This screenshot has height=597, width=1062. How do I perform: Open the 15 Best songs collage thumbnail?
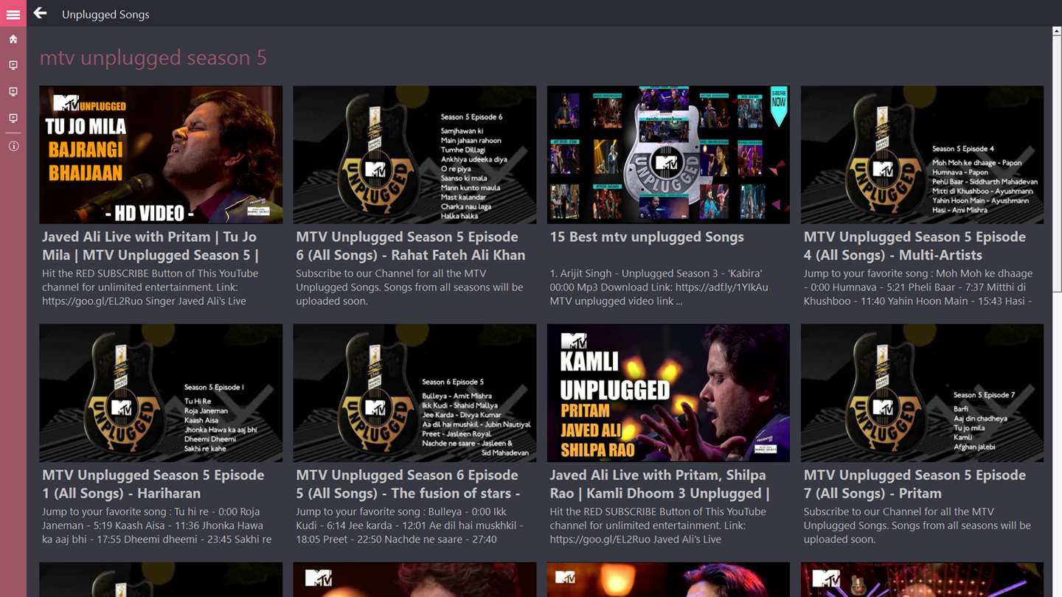click(x=668, y=155)
